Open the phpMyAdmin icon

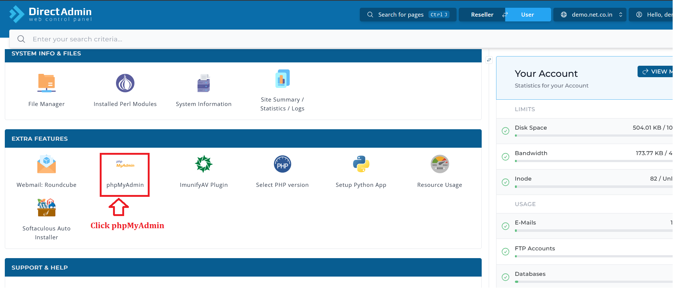pos(125,164)
